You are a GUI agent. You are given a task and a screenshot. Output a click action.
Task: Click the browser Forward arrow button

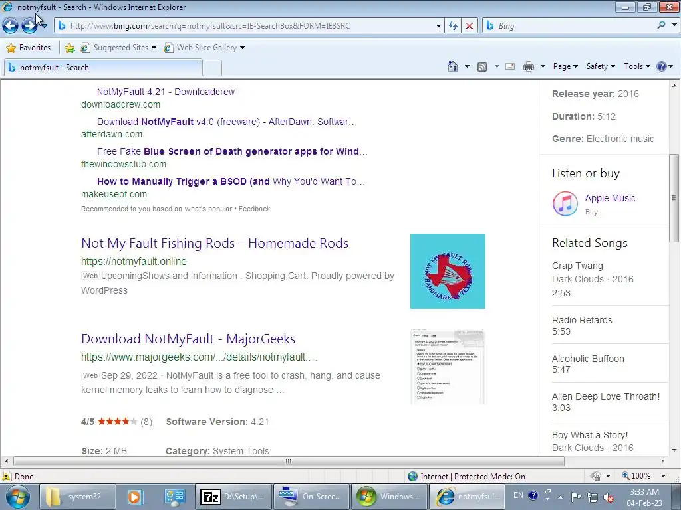[x=29, y=26]
